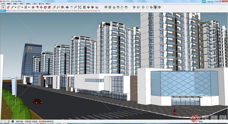This screenshot has width=228, height=124.
Task: Click the measurements value box
Action: pos(215,121)
